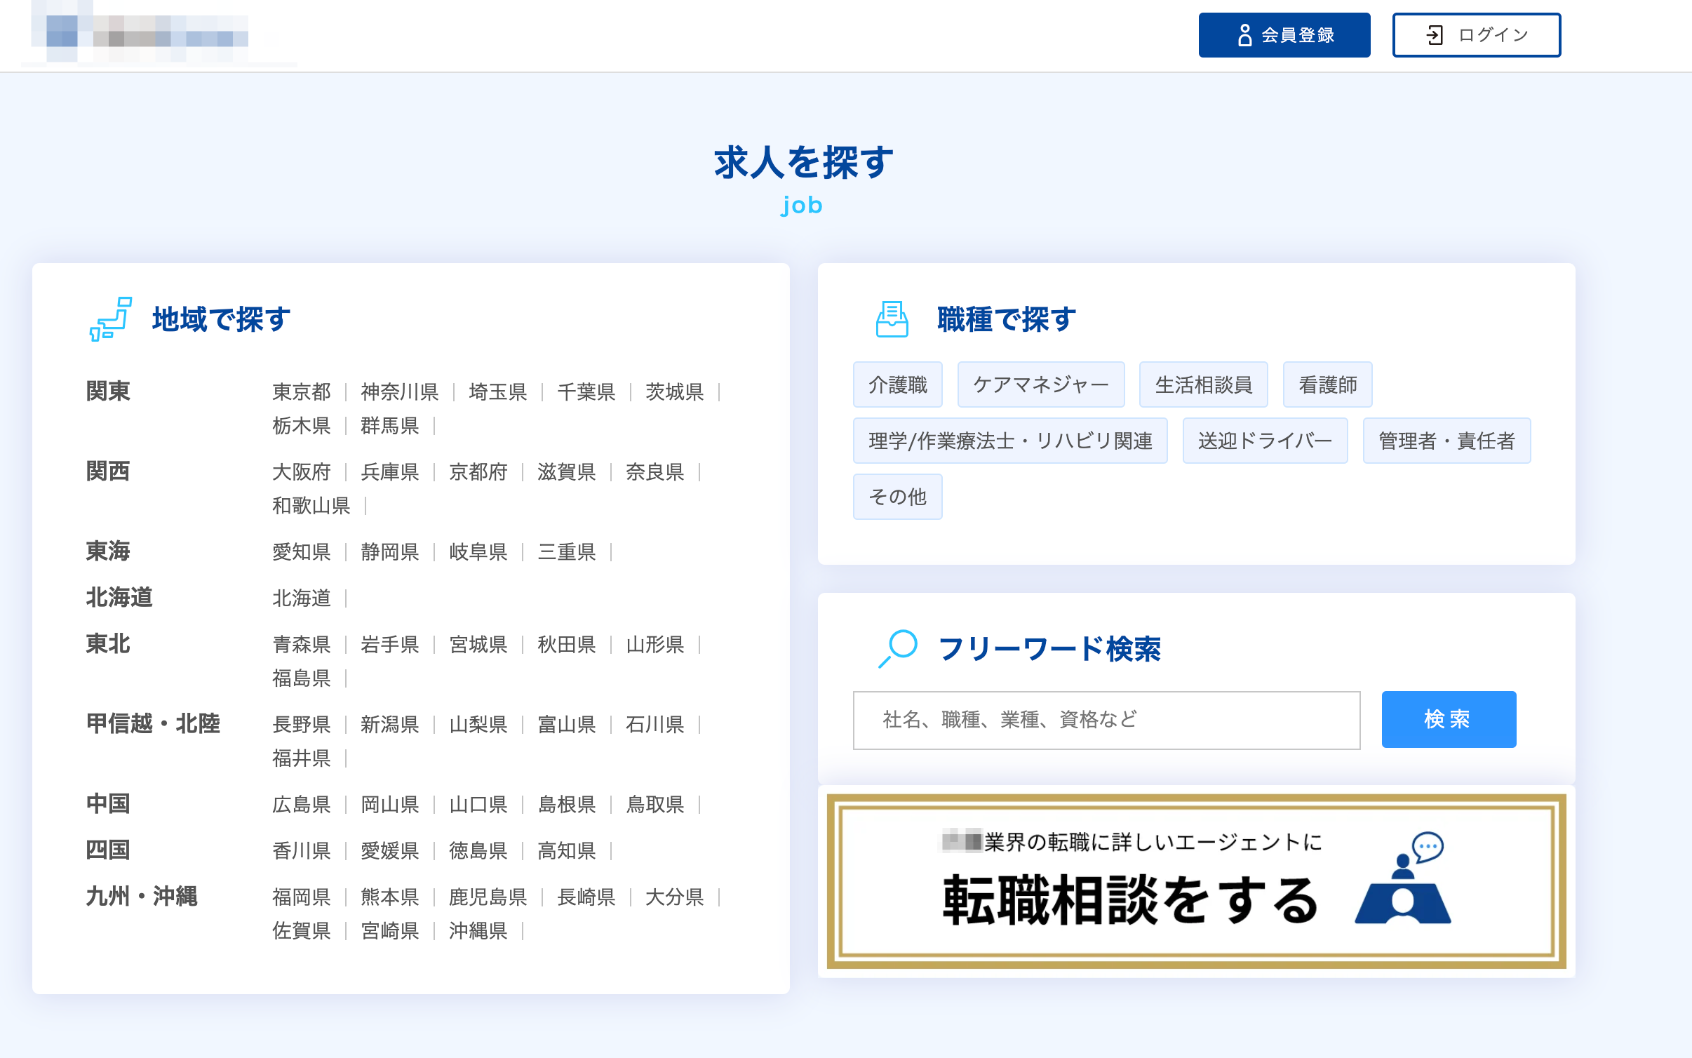1692x1058 pixels.
Task: Open the 大阪府 prefecture link
Action: coord(301,471)
